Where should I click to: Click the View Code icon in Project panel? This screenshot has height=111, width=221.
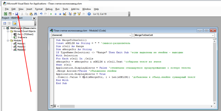[x=5, y=23]
